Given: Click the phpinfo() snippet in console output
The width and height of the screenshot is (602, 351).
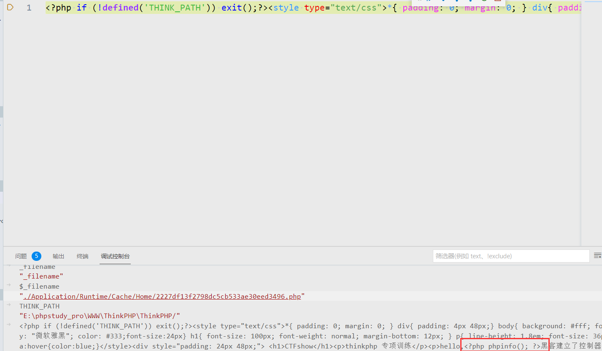Looking at the screenshot, I should pos(502,346).
